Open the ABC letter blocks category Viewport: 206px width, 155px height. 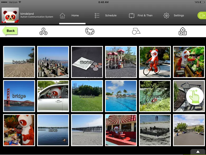[182, 31]
